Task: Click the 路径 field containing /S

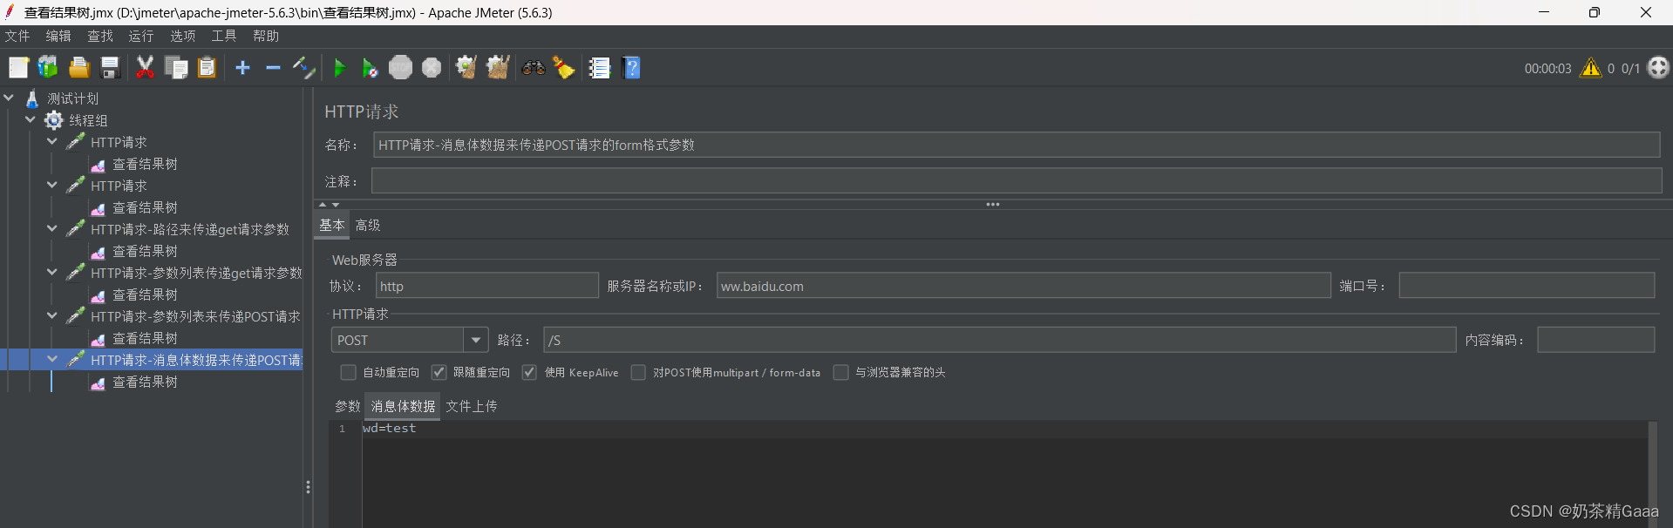Action: pyautogui.click(x=999, y=340)
